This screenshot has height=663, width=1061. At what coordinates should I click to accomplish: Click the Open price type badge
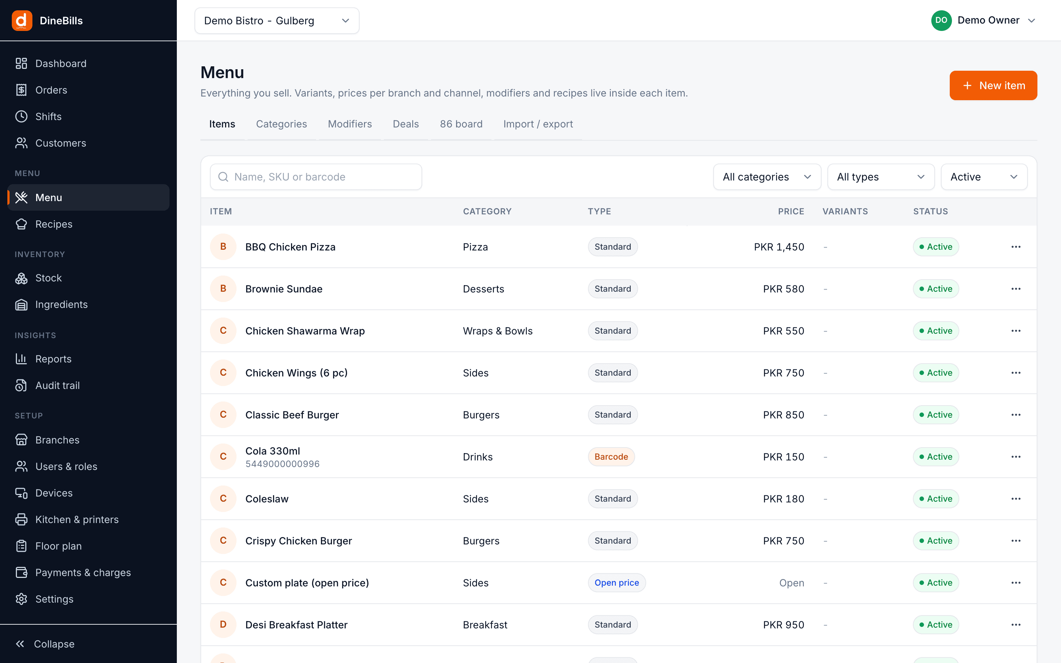616,583
